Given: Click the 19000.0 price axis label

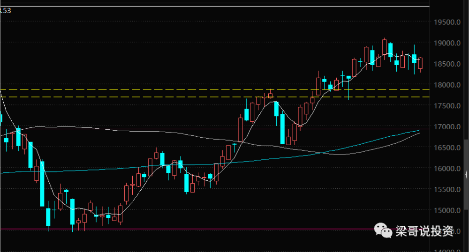Looking at the screenshot, I should (x=447, y=43).
